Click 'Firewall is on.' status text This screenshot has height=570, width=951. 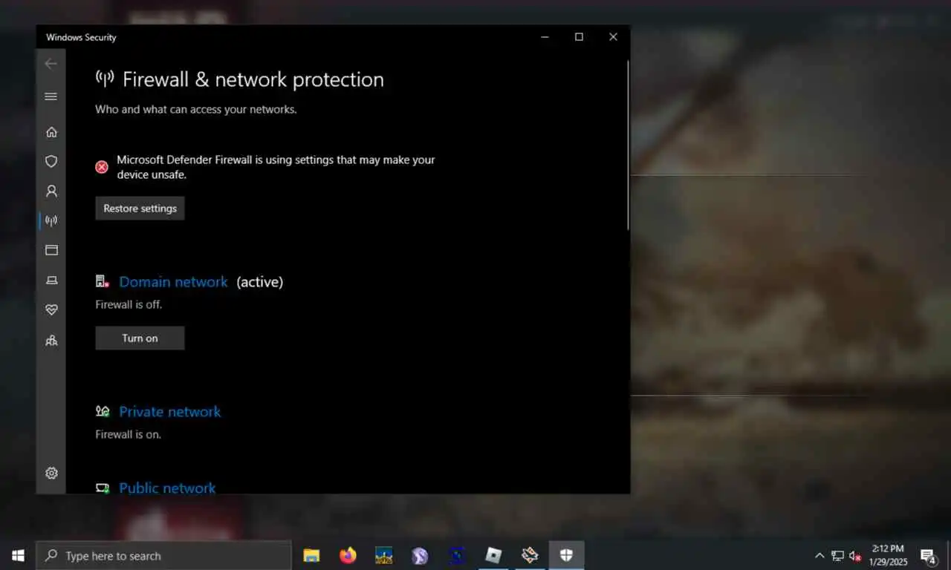tap(128, 434)
